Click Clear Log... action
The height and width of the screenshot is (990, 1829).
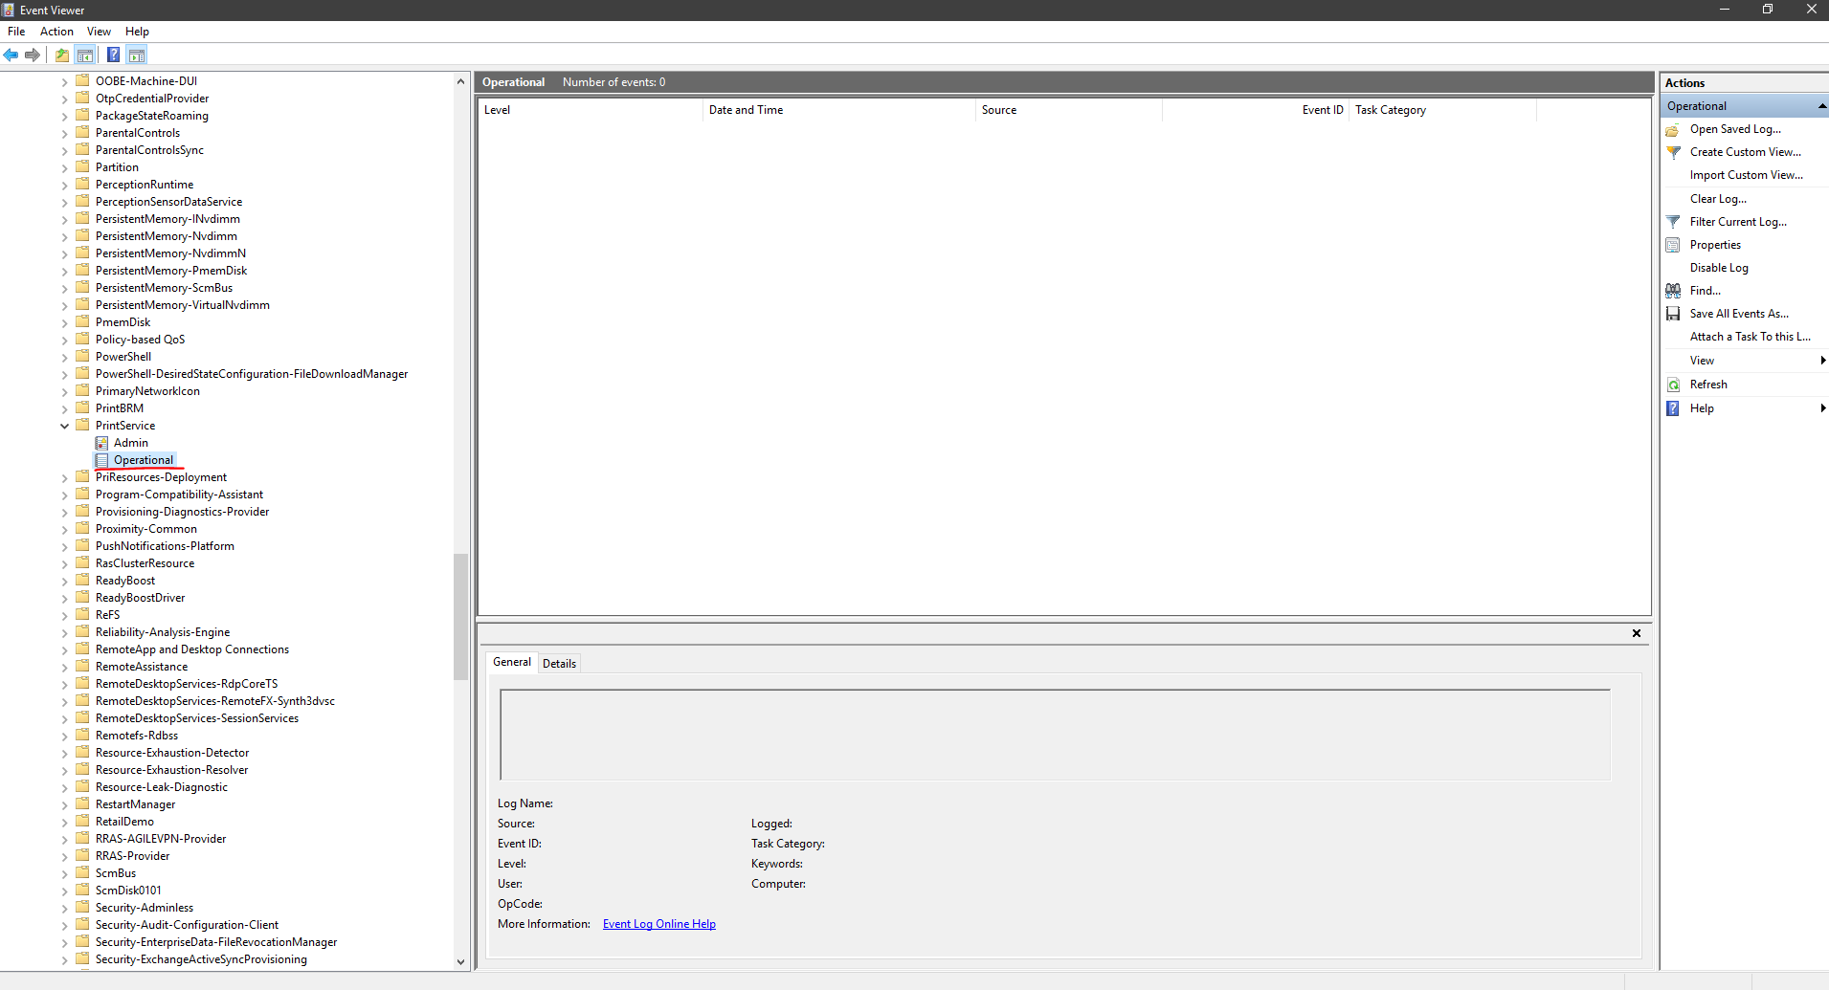1718,199
